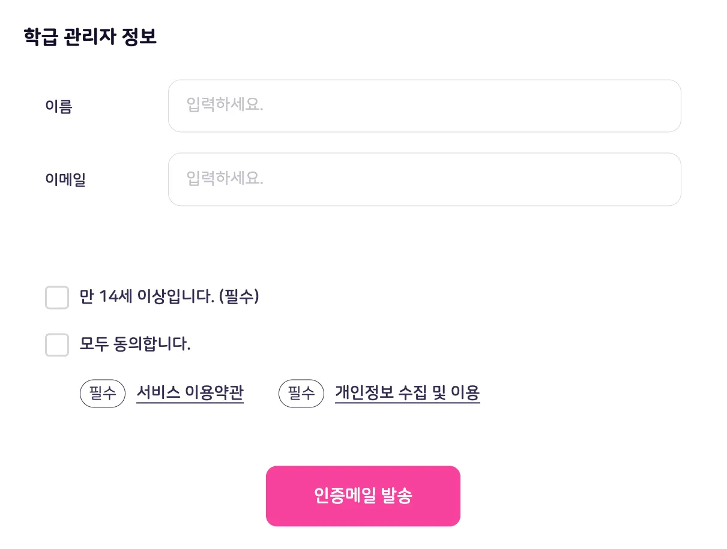Focus the 이메일 input field
Viewport: 727px width, 549px height.
pyautogui.click(x=424, y=179)
